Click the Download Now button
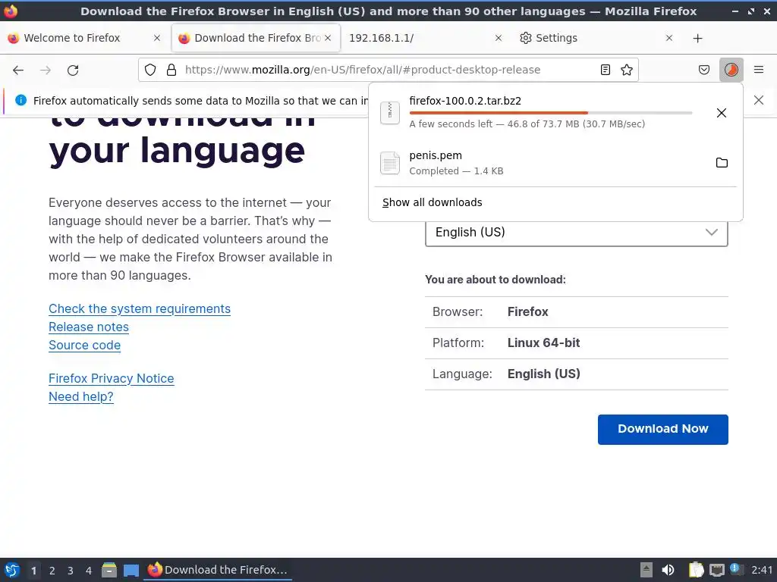This screenshot has width=777, height=582. 662,429
